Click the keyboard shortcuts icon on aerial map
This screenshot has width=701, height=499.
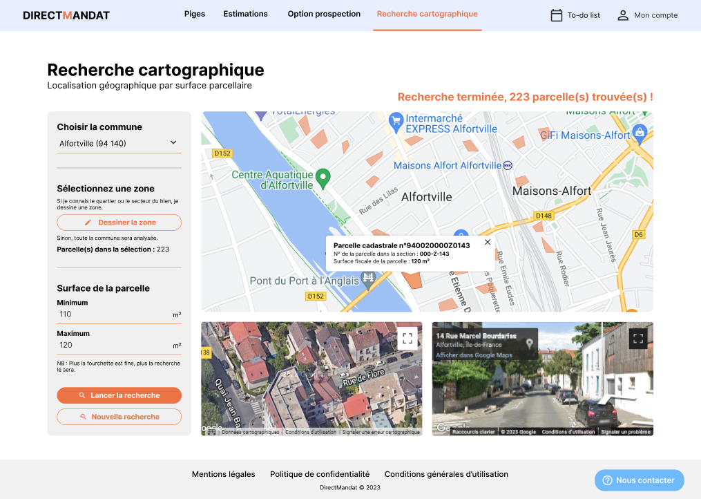click(212, 432)
